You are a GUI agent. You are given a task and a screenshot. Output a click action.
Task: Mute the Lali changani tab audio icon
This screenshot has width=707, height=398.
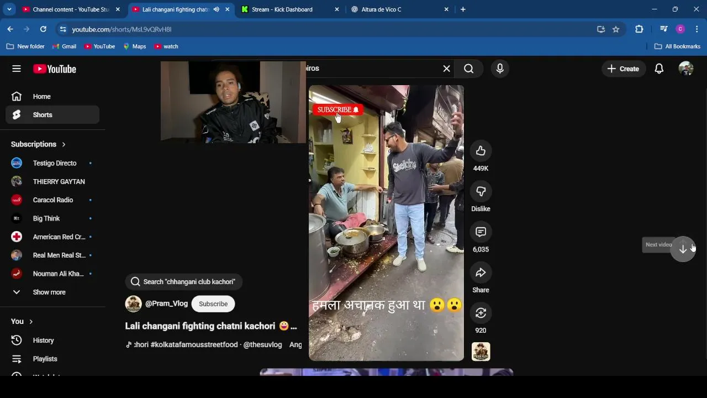[x=217, y=9]
